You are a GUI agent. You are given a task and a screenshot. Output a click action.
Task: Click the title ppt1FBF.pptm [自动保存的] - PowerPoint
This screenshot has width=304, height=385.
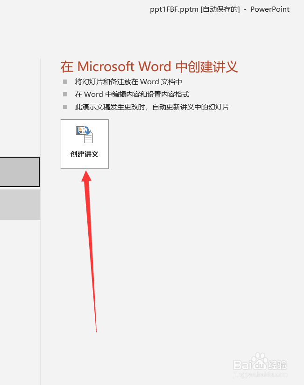click(x=219, y=9)
